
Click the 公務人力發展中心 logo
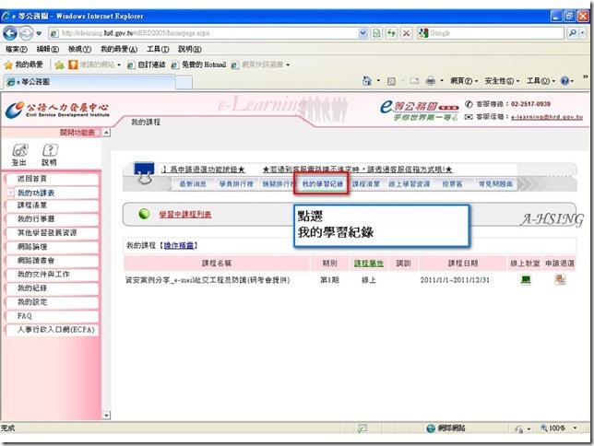point(57,110)
